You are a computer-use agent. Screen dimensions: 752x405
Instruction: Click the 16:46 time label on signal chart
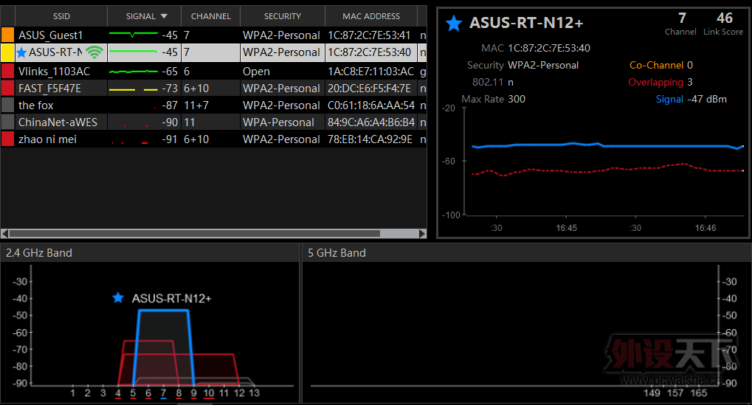[x=706, y=228]
